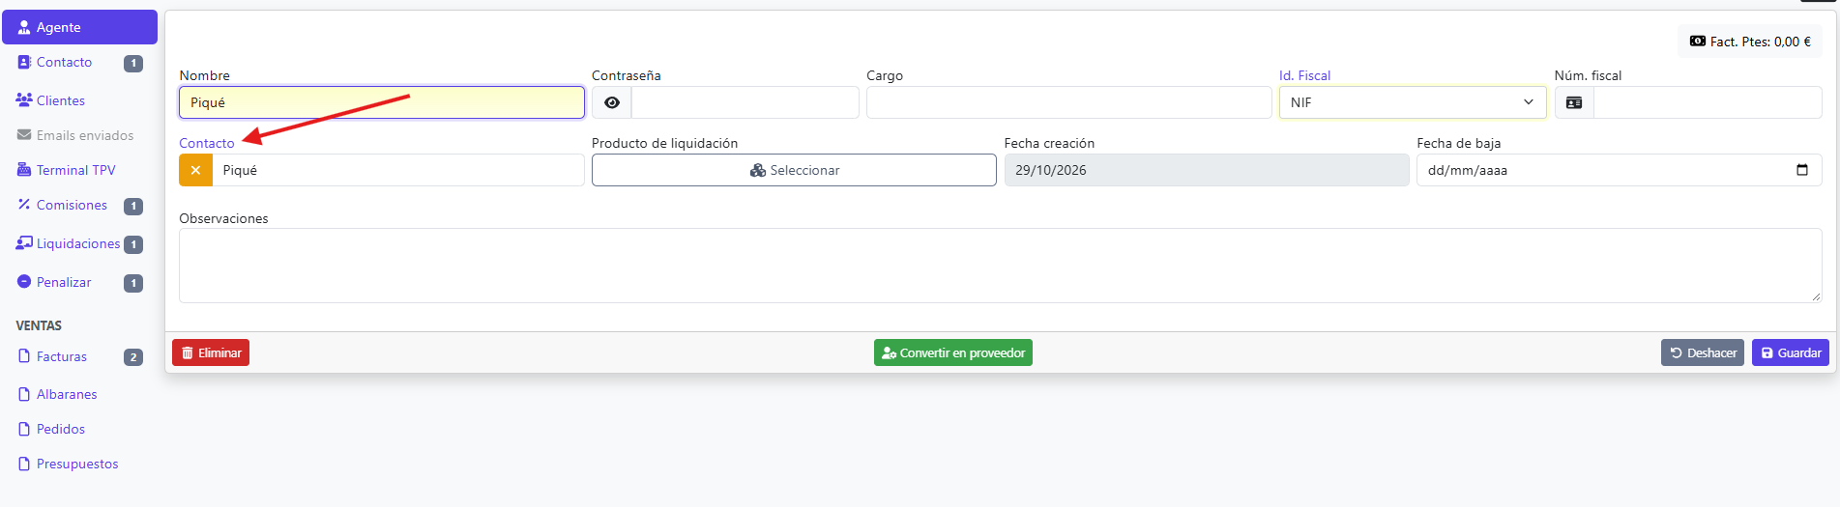Toggle password visibility eye icon
This screenshot has width=1840, height=507.
pyautogui.click(x=611, y=102)
